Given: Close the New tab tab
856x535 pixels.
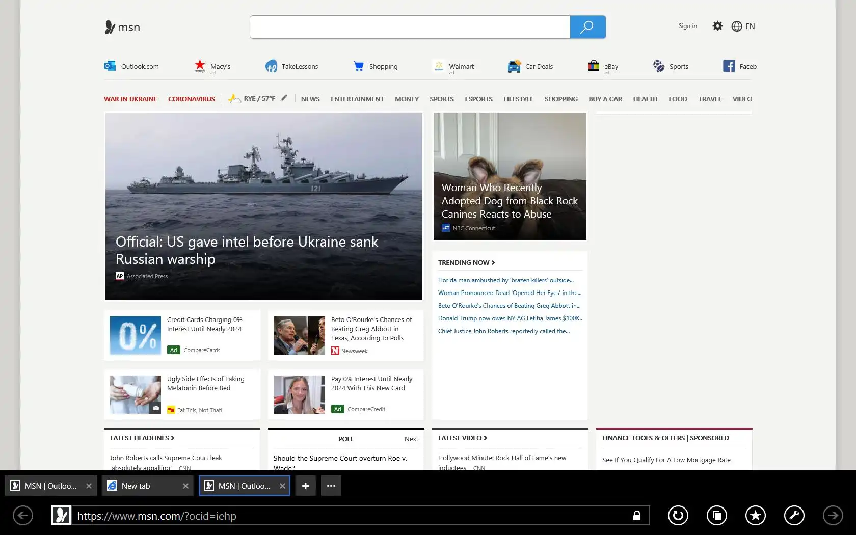Looking at the screenshot, I should 185,486.
